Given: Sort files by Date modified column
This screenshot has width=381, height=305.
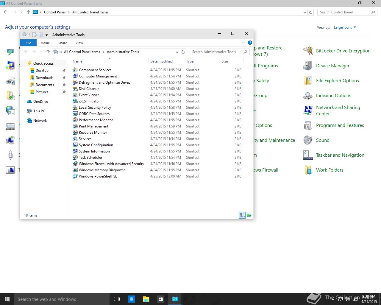Looking at the screenshot, I should tap(166, 61).
